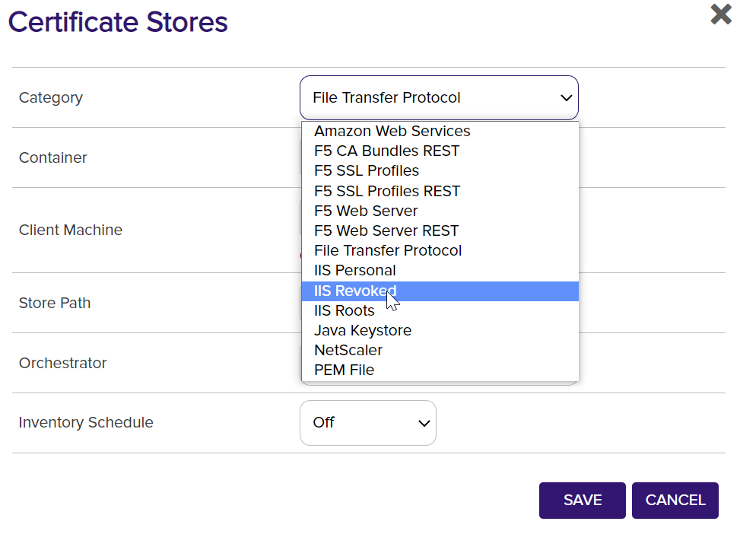This screenshot has width=740, height=534.
Task: Select F5 SSL Profiles option
Action: pyautogui.click(x=367, y=171)
